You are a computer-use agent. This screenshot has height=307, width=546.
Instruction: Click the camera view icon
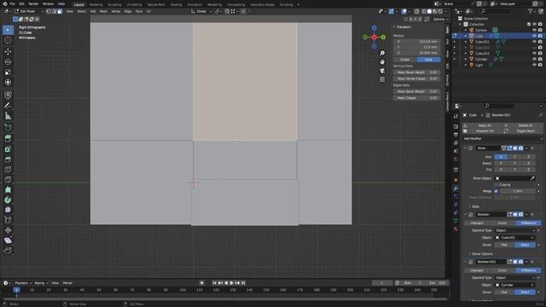pyautogui.click(x=382, y=71)
